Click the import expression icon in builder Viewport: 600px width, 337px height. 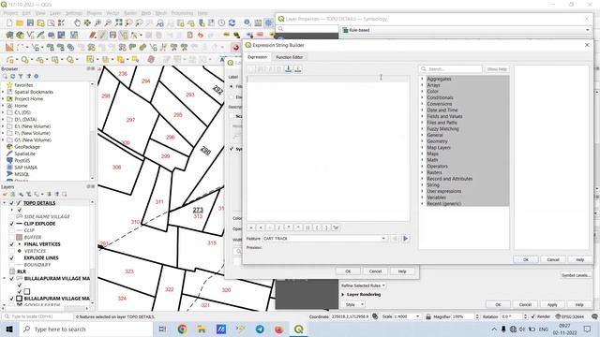pos(289,68)
